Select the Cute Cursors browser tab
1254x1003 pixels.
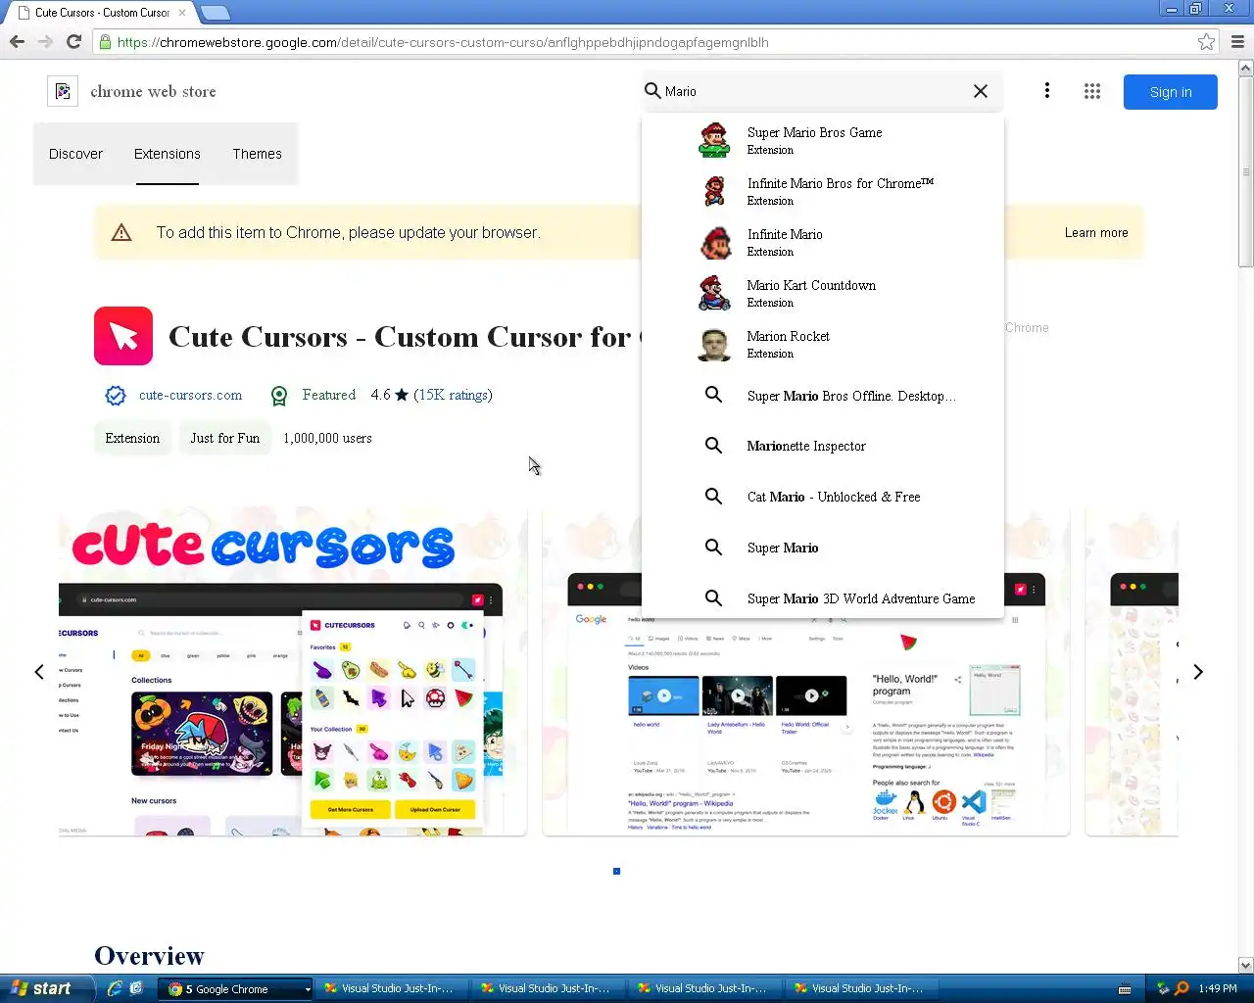click(x=102, y=13)
